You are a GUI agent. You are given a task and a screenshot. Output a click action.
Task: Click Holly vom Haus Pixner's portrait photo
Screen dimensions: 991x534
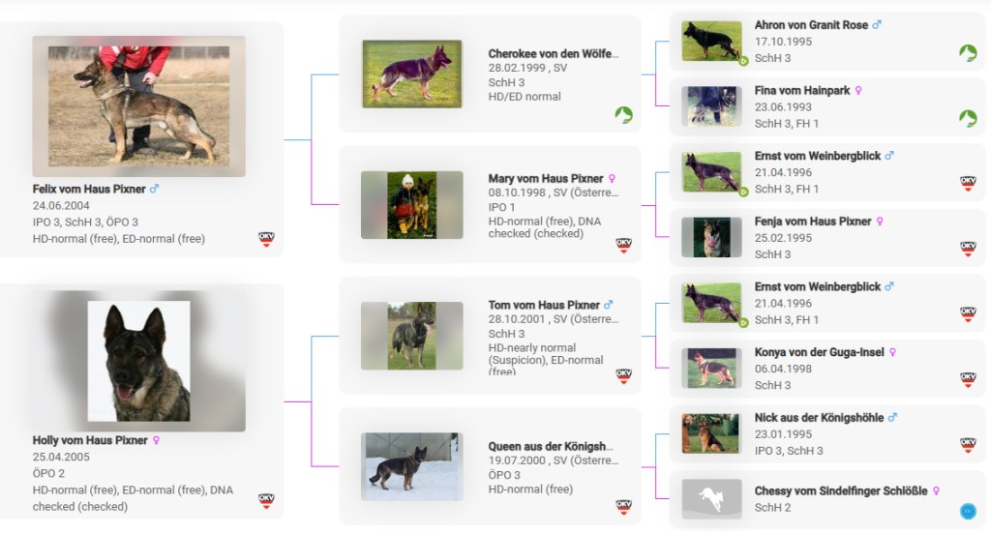click(x=138, y=361)
